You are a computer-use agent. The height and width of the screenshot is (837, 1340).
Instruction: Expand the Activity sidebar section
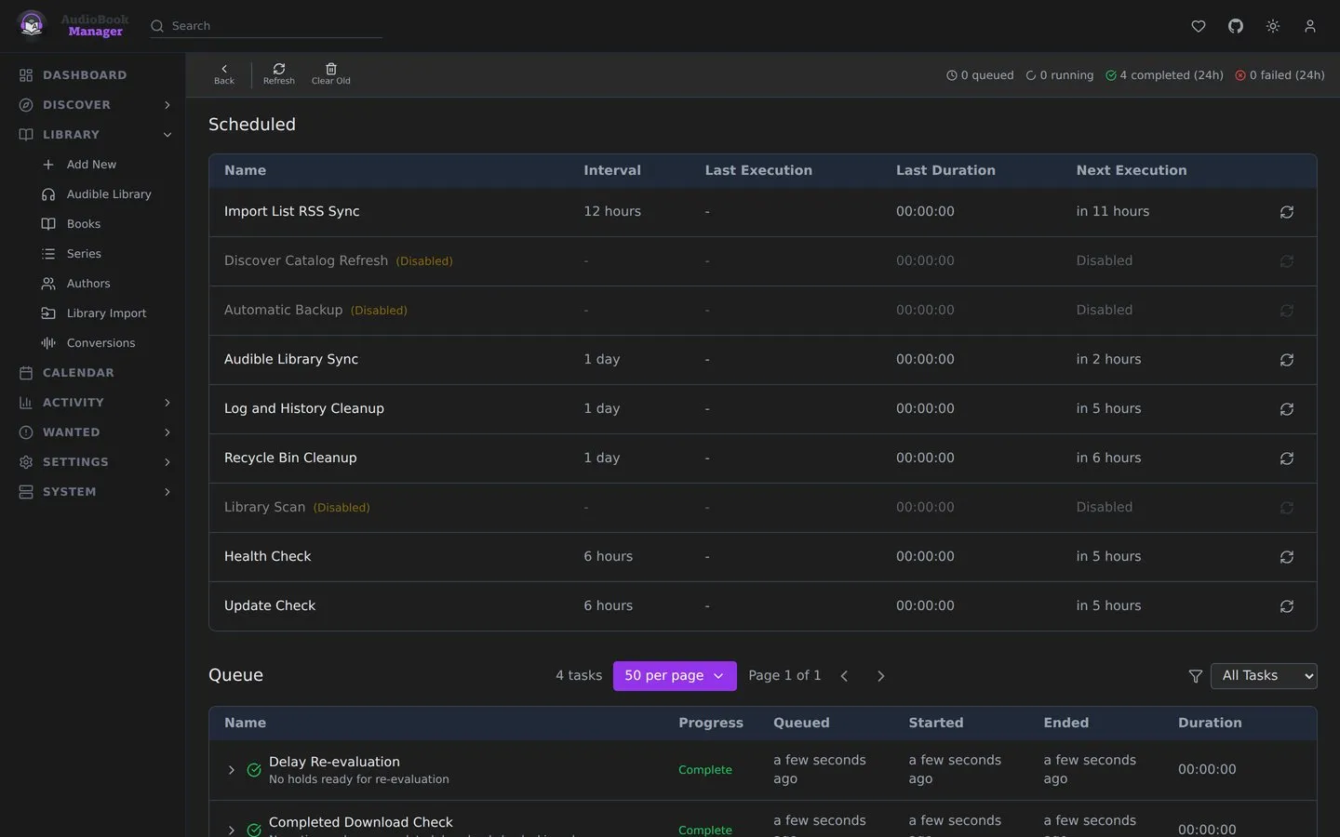(167, 403)
